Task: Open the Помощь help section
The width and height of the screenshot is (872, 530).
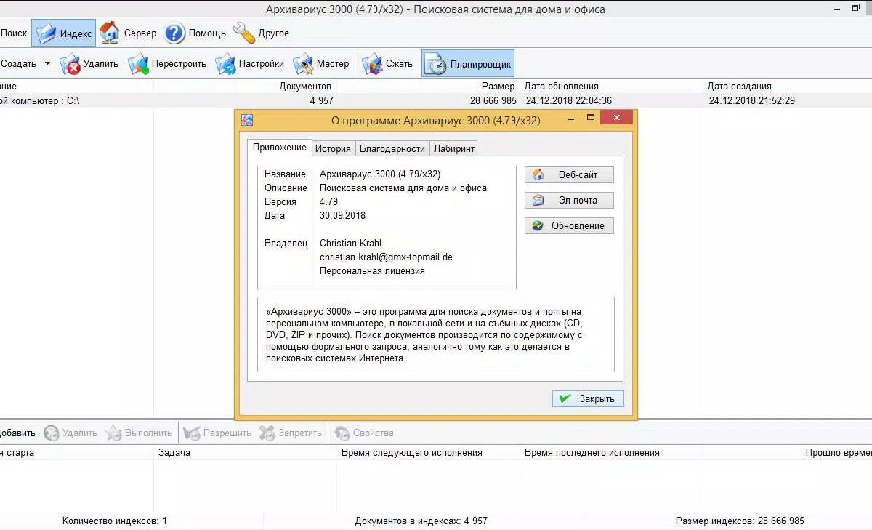Action: [195, 33]
